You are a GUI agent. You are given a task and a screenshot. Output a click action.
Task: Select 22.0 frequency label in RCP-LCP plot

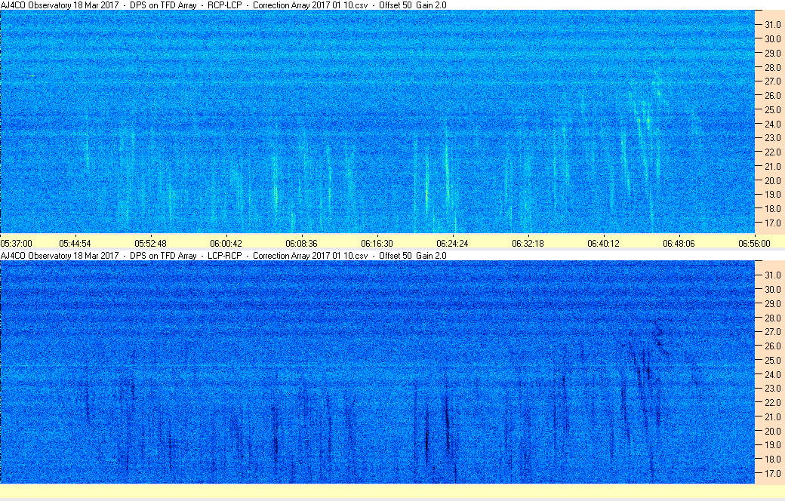(x=772, y=152)
